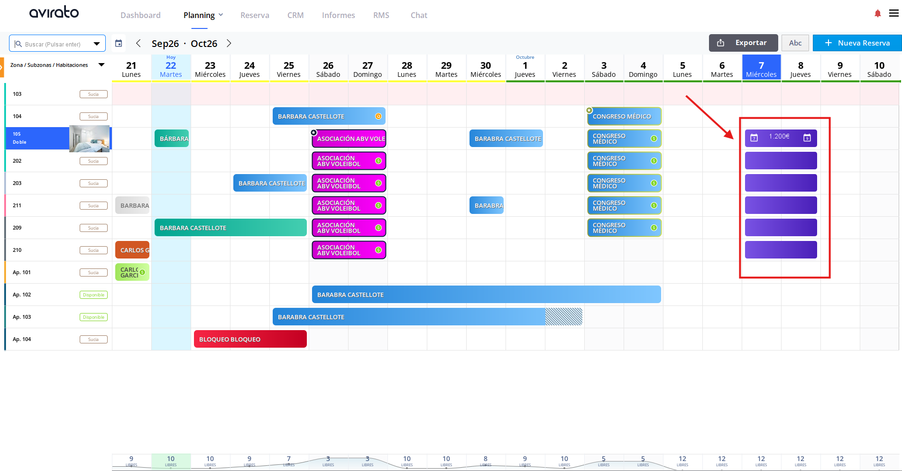The height and width of the screenshot is (471, 902).
Task: Open the hamburger main menu
Action: 894,13
